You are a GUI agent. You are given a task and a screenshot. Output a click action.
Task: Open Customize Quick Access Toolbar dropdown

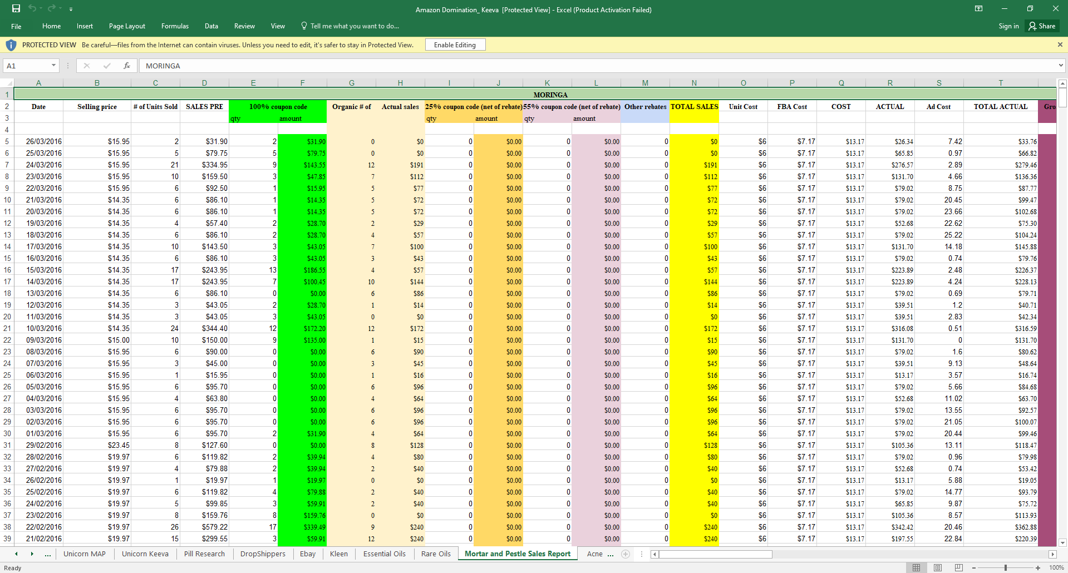[x=71, y=9]
